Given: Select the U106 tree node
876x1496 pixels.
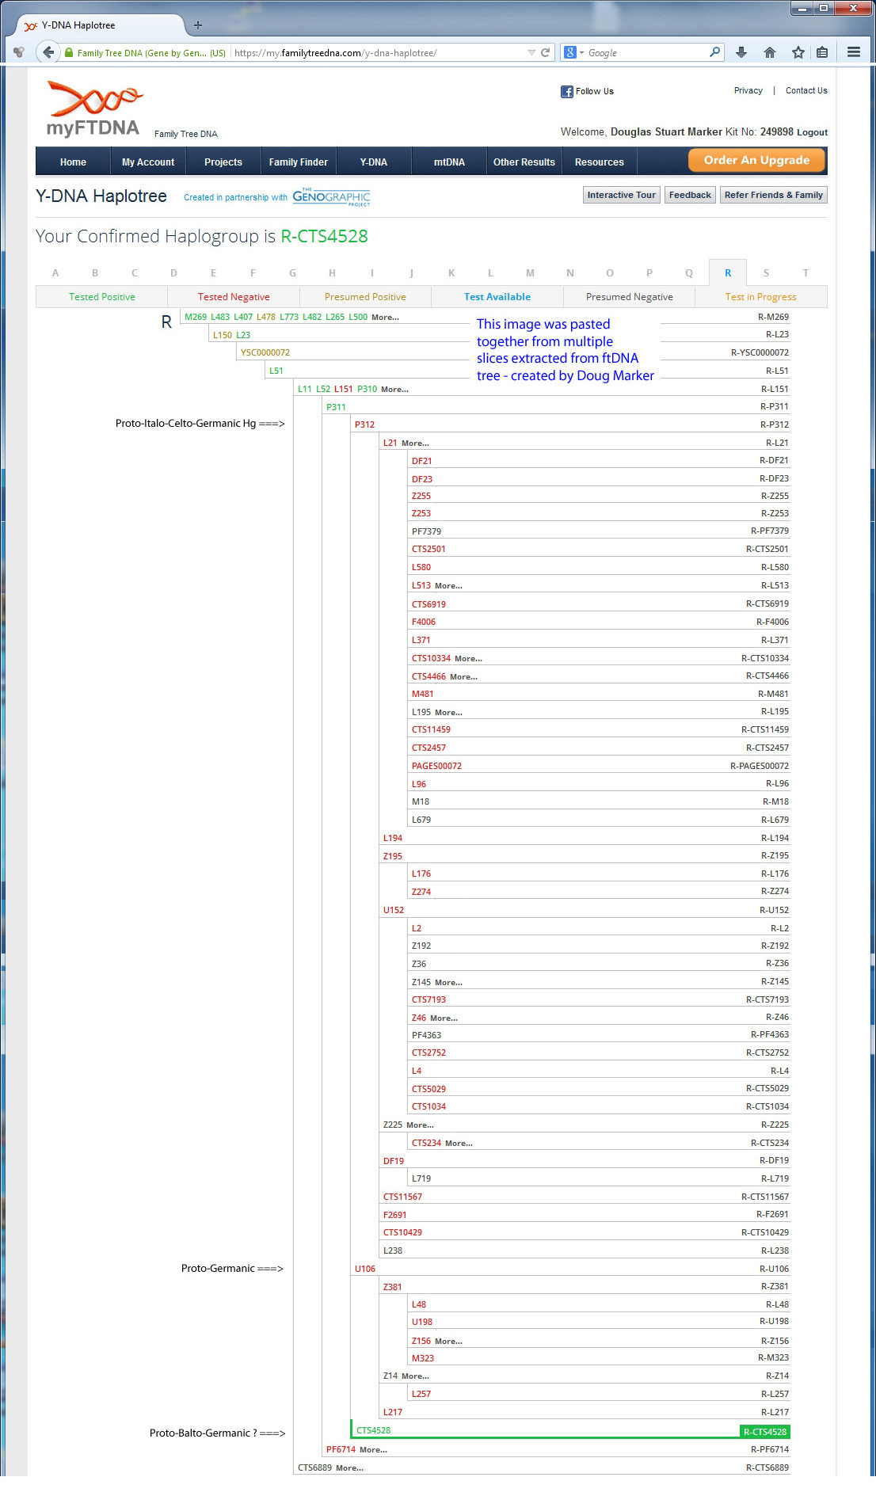Looking at the screenshot, I should (x=365, y=1269).
